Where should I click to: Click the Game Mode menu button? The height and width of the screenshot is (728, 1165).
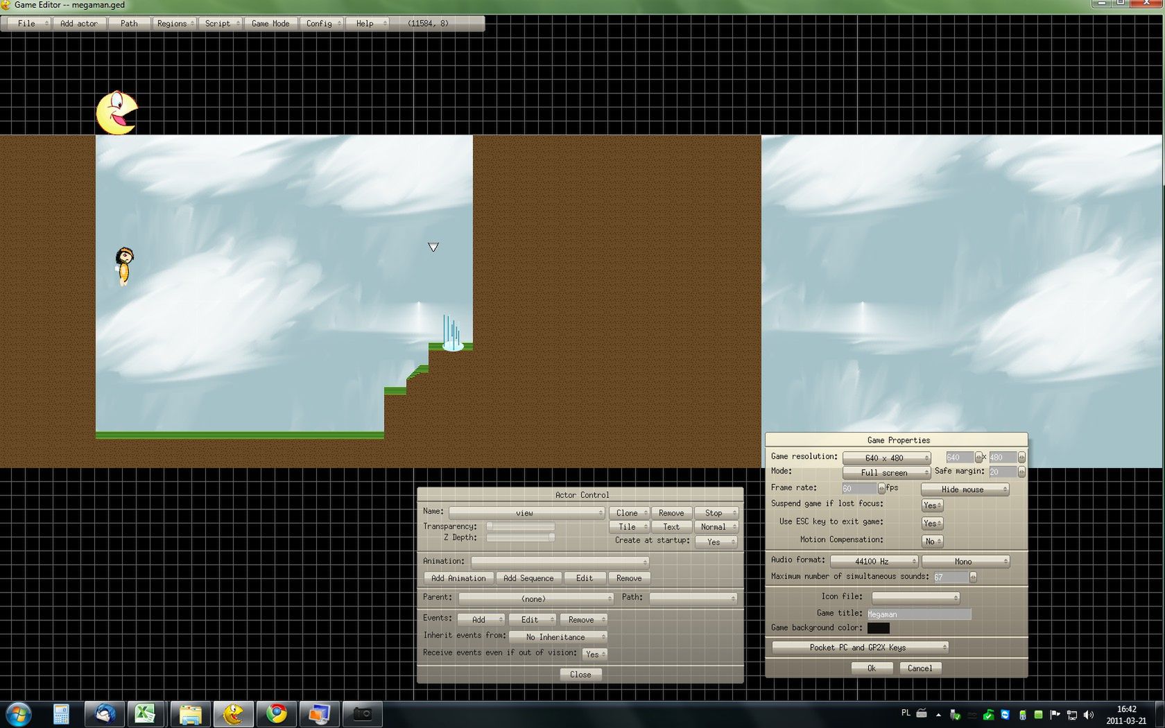pos(270,24)
